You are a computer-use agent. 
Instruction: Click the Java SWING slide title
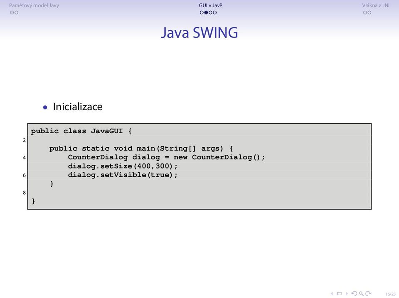pos(199,32)
